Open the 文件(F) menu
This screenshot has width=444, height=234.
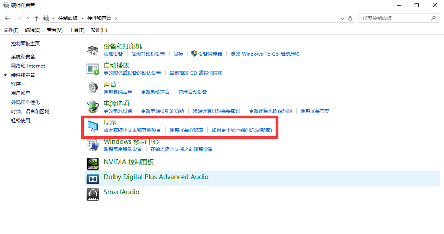[x=11, y=30]
